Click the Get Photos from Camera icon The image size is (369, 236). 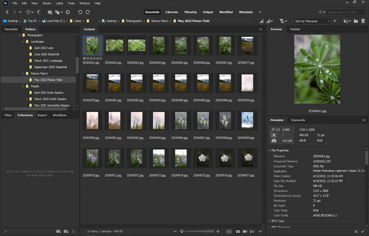click(49, 12)
